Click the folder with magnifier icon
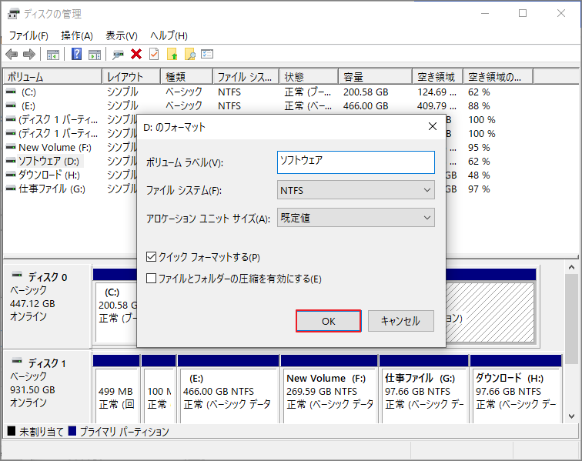Viewport: 582px width, 461px height. (x=189, y=54)
